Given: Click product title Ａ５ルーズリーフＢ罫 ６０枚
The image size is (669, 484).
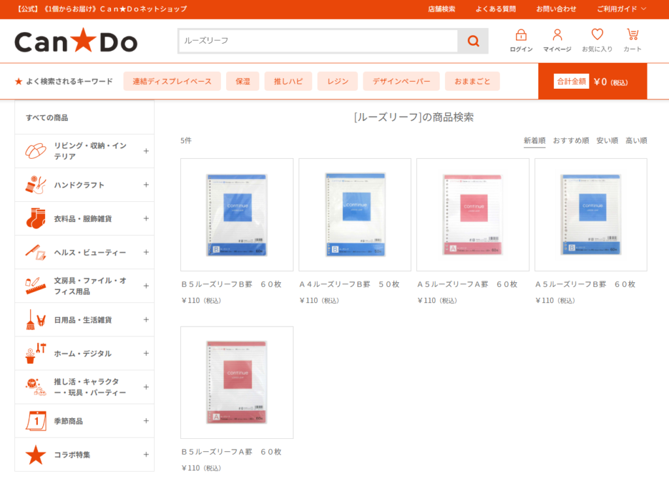Looking at the screenshot, I should (x=585, y=284).
